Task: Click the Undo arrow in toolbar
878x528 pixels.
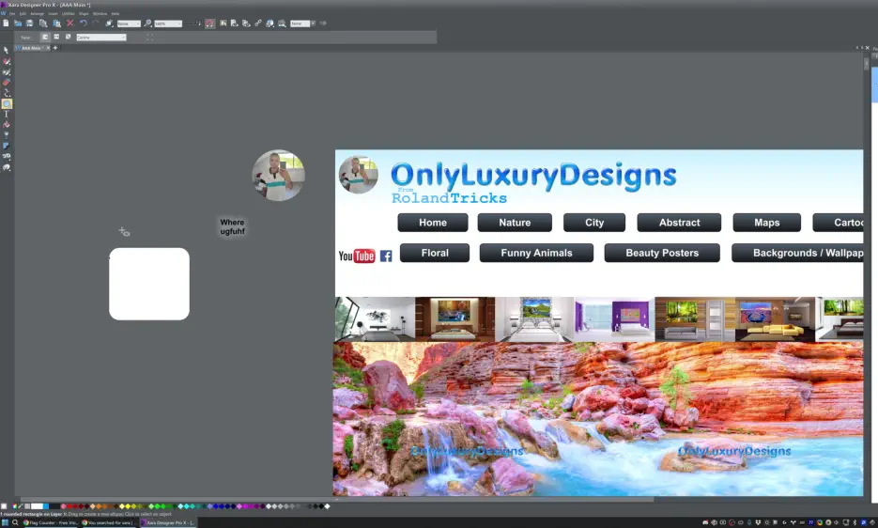Action: [83, 23]
